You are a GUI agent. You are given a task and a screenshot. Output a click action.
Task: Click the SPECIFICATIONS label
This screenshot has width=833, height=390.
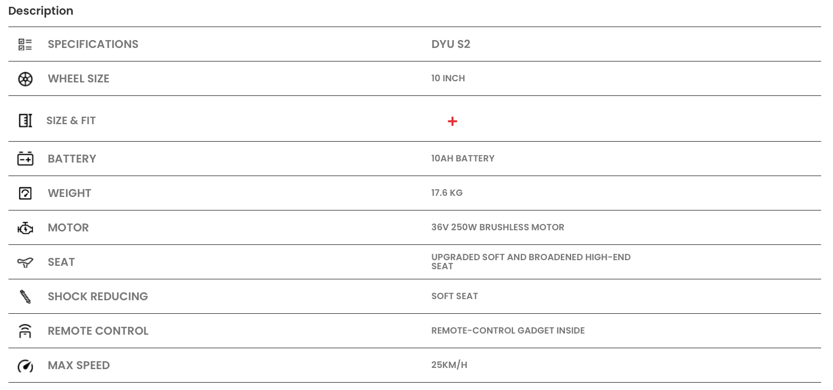[x=93, y=44]
